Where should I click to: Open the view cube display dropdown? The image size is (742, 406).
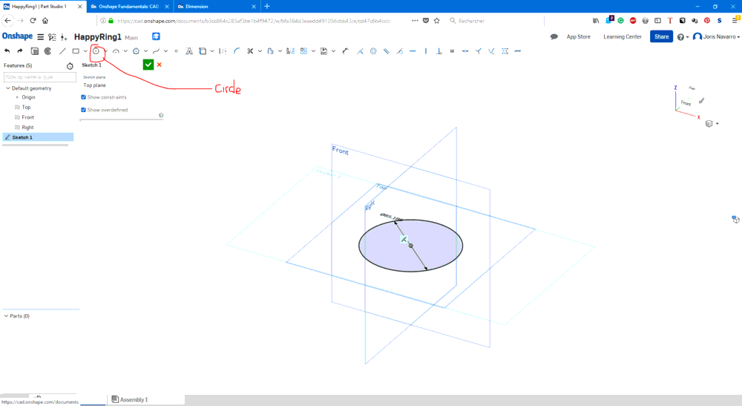712,123
